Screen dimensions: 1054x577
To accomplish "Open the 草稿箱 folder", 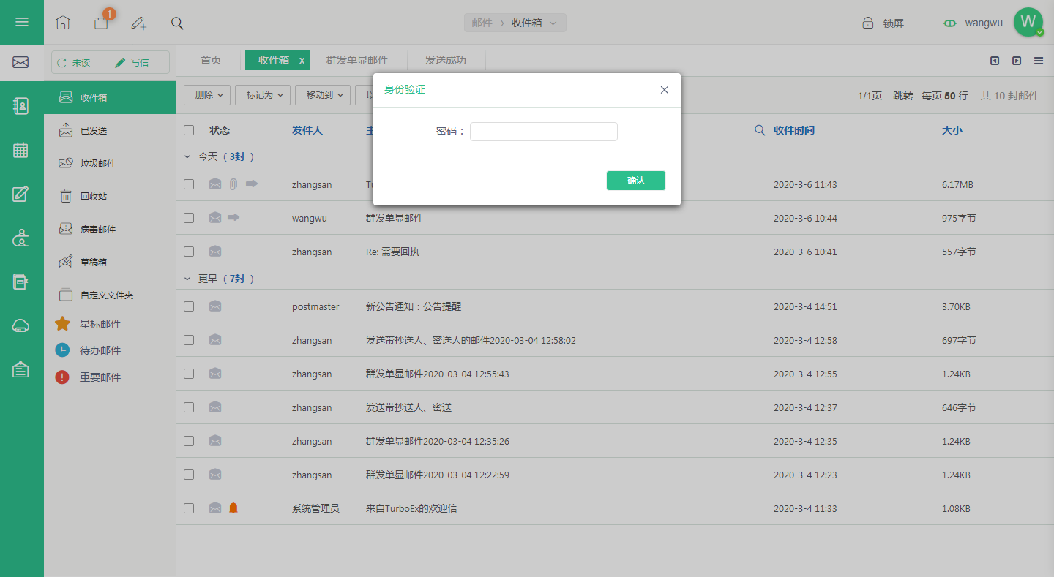I will pyautogui.click(x=110, y=262).
